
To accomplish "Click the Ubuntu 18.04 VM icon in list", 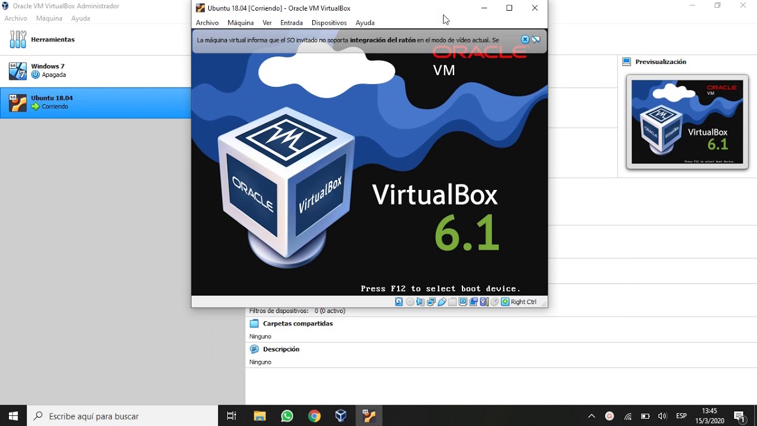I will 18,103.
